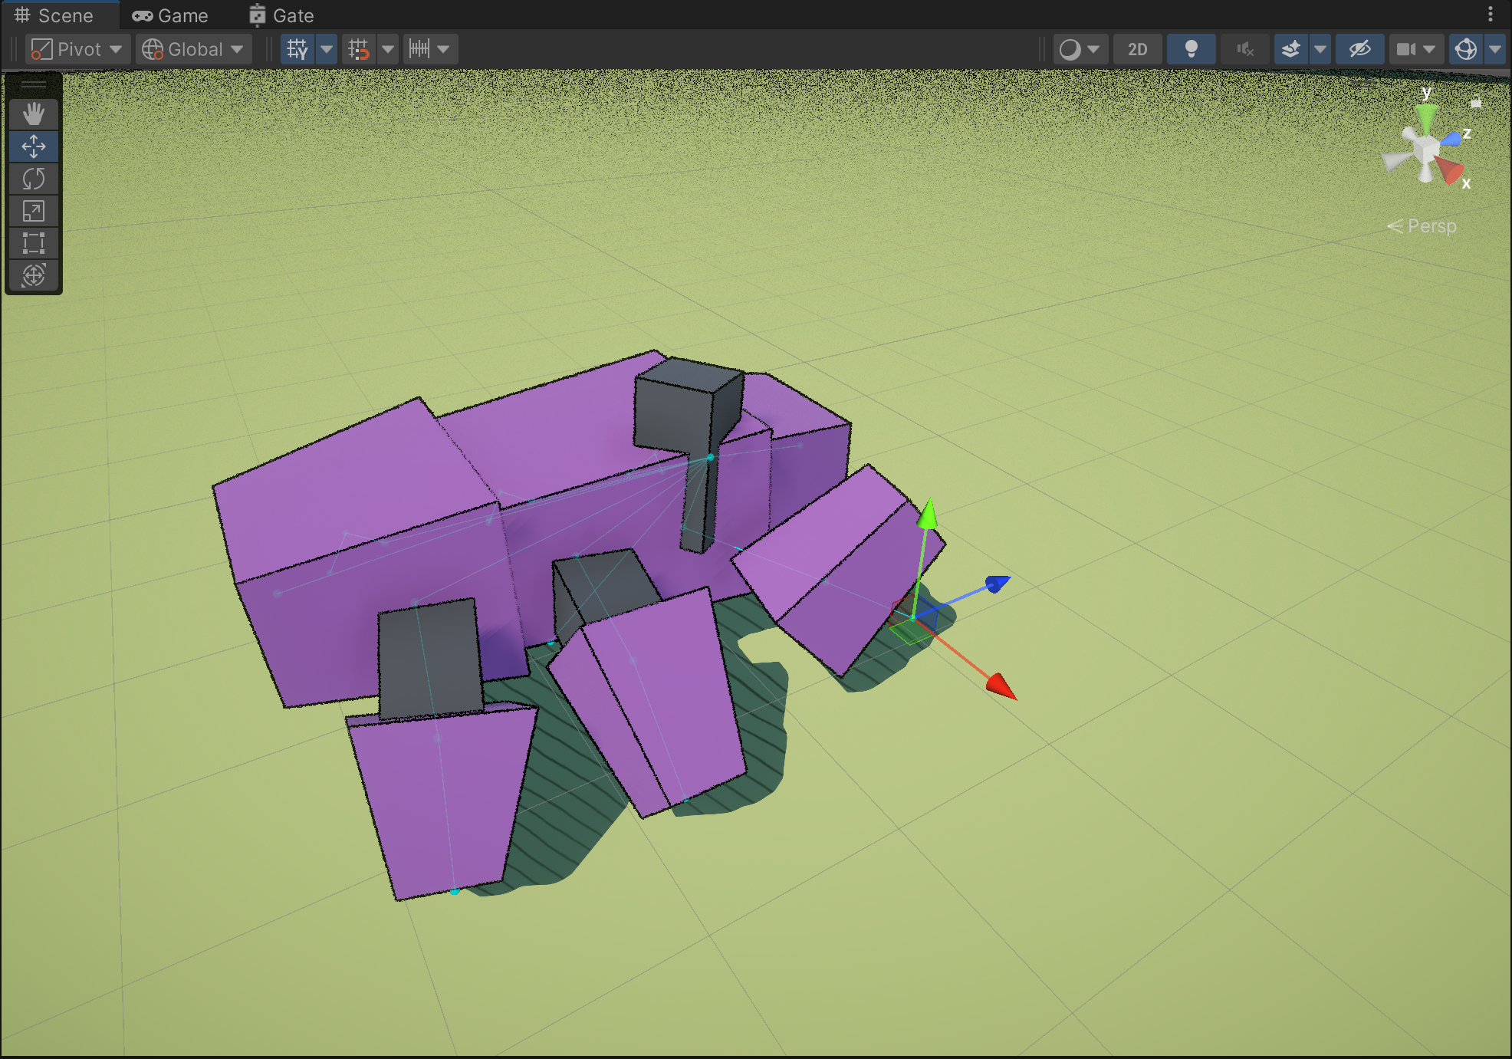Screen dimensions: 1512x1059
Task: Toggle hidden objects visibility eye
Action: point(1359,49)
